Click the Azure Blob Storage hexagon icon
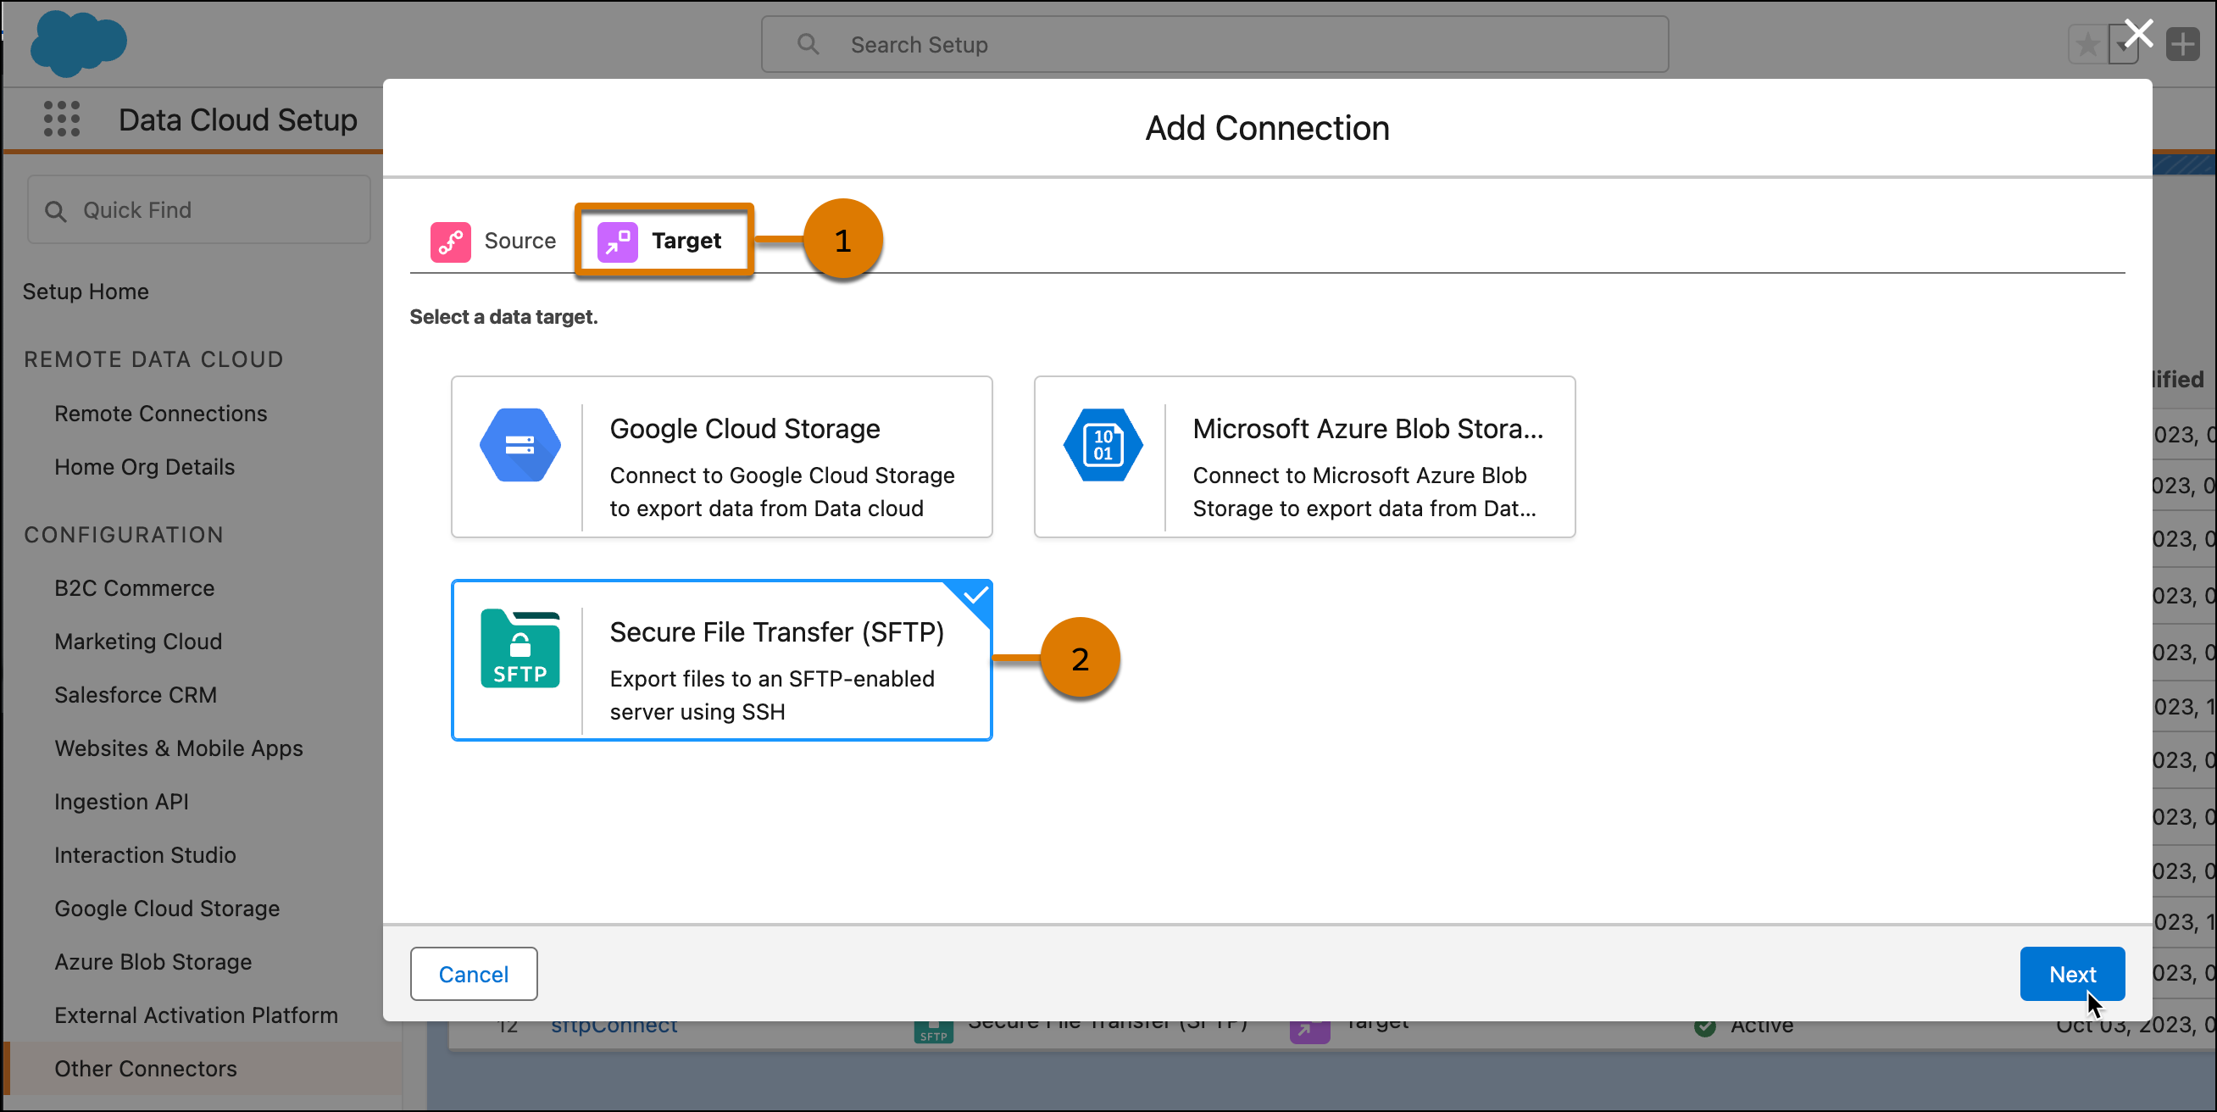 (x=1103, y=445)
